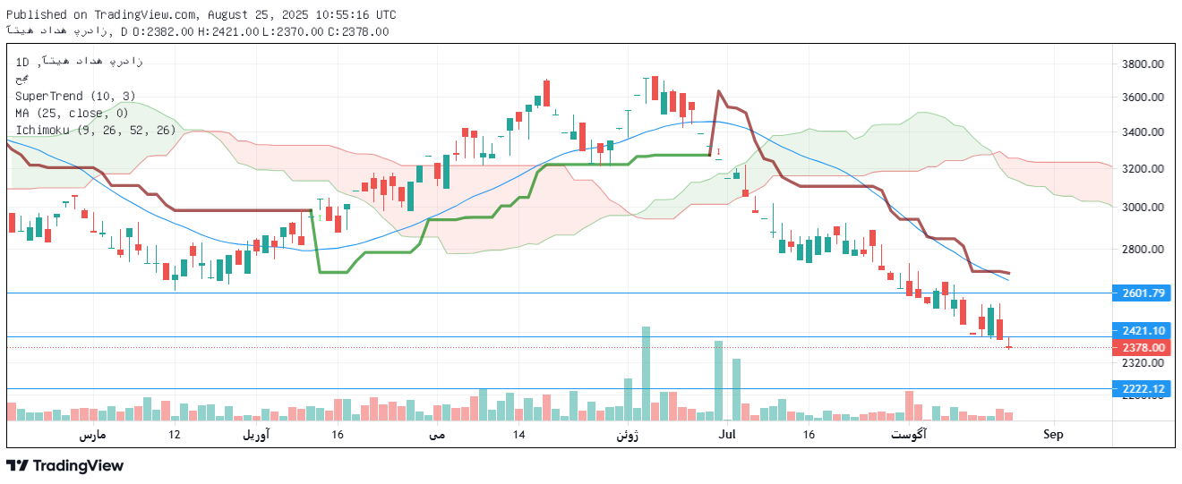This screenshot has height=484, width=1182.
Task: Open the Ichimoku (9, 26, 52, 26) indicator label
Action: pyautogui.click(x=95, y=130)
